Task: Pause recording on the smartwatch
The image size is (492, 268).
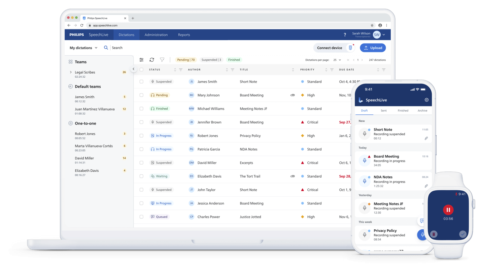Action: tap(448, 210)
